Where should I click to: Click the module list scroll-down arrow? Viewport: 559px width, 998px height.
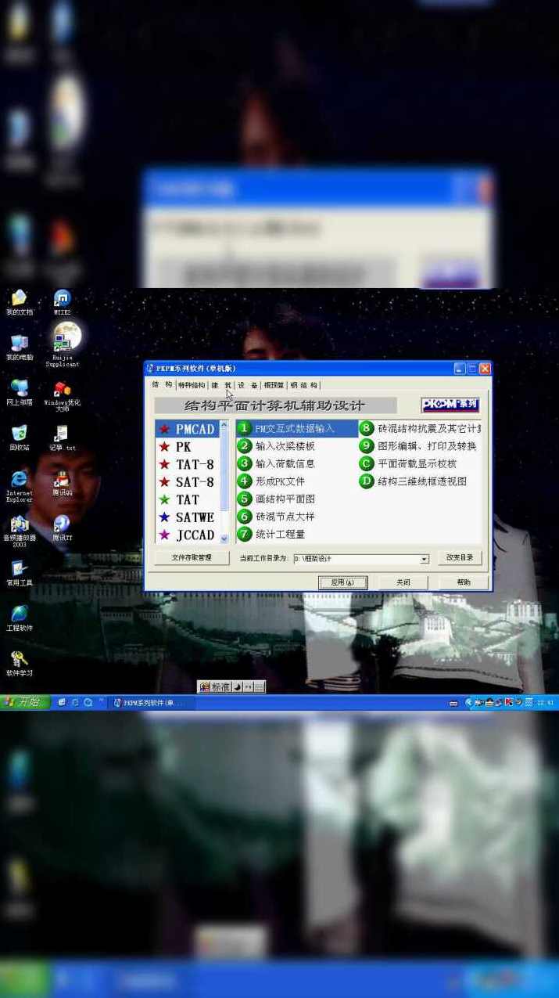click(x=224, y=539)
